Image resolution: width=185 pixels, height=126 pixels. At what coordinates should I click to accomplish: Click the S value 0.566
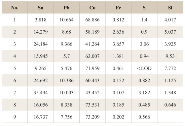click(x=144, y=117)
